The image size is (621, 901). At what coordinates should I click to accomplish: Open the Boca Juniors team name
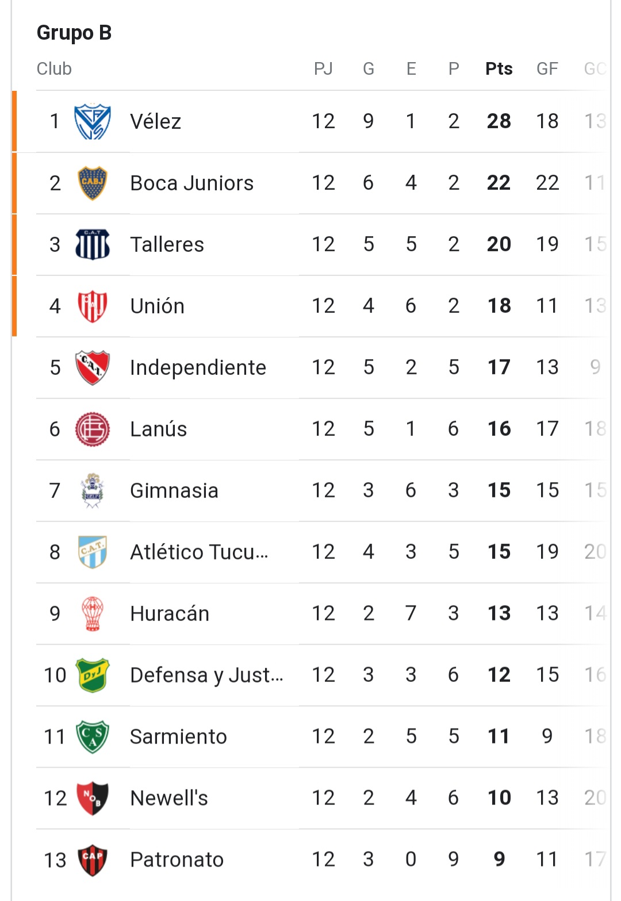point(191,183)
